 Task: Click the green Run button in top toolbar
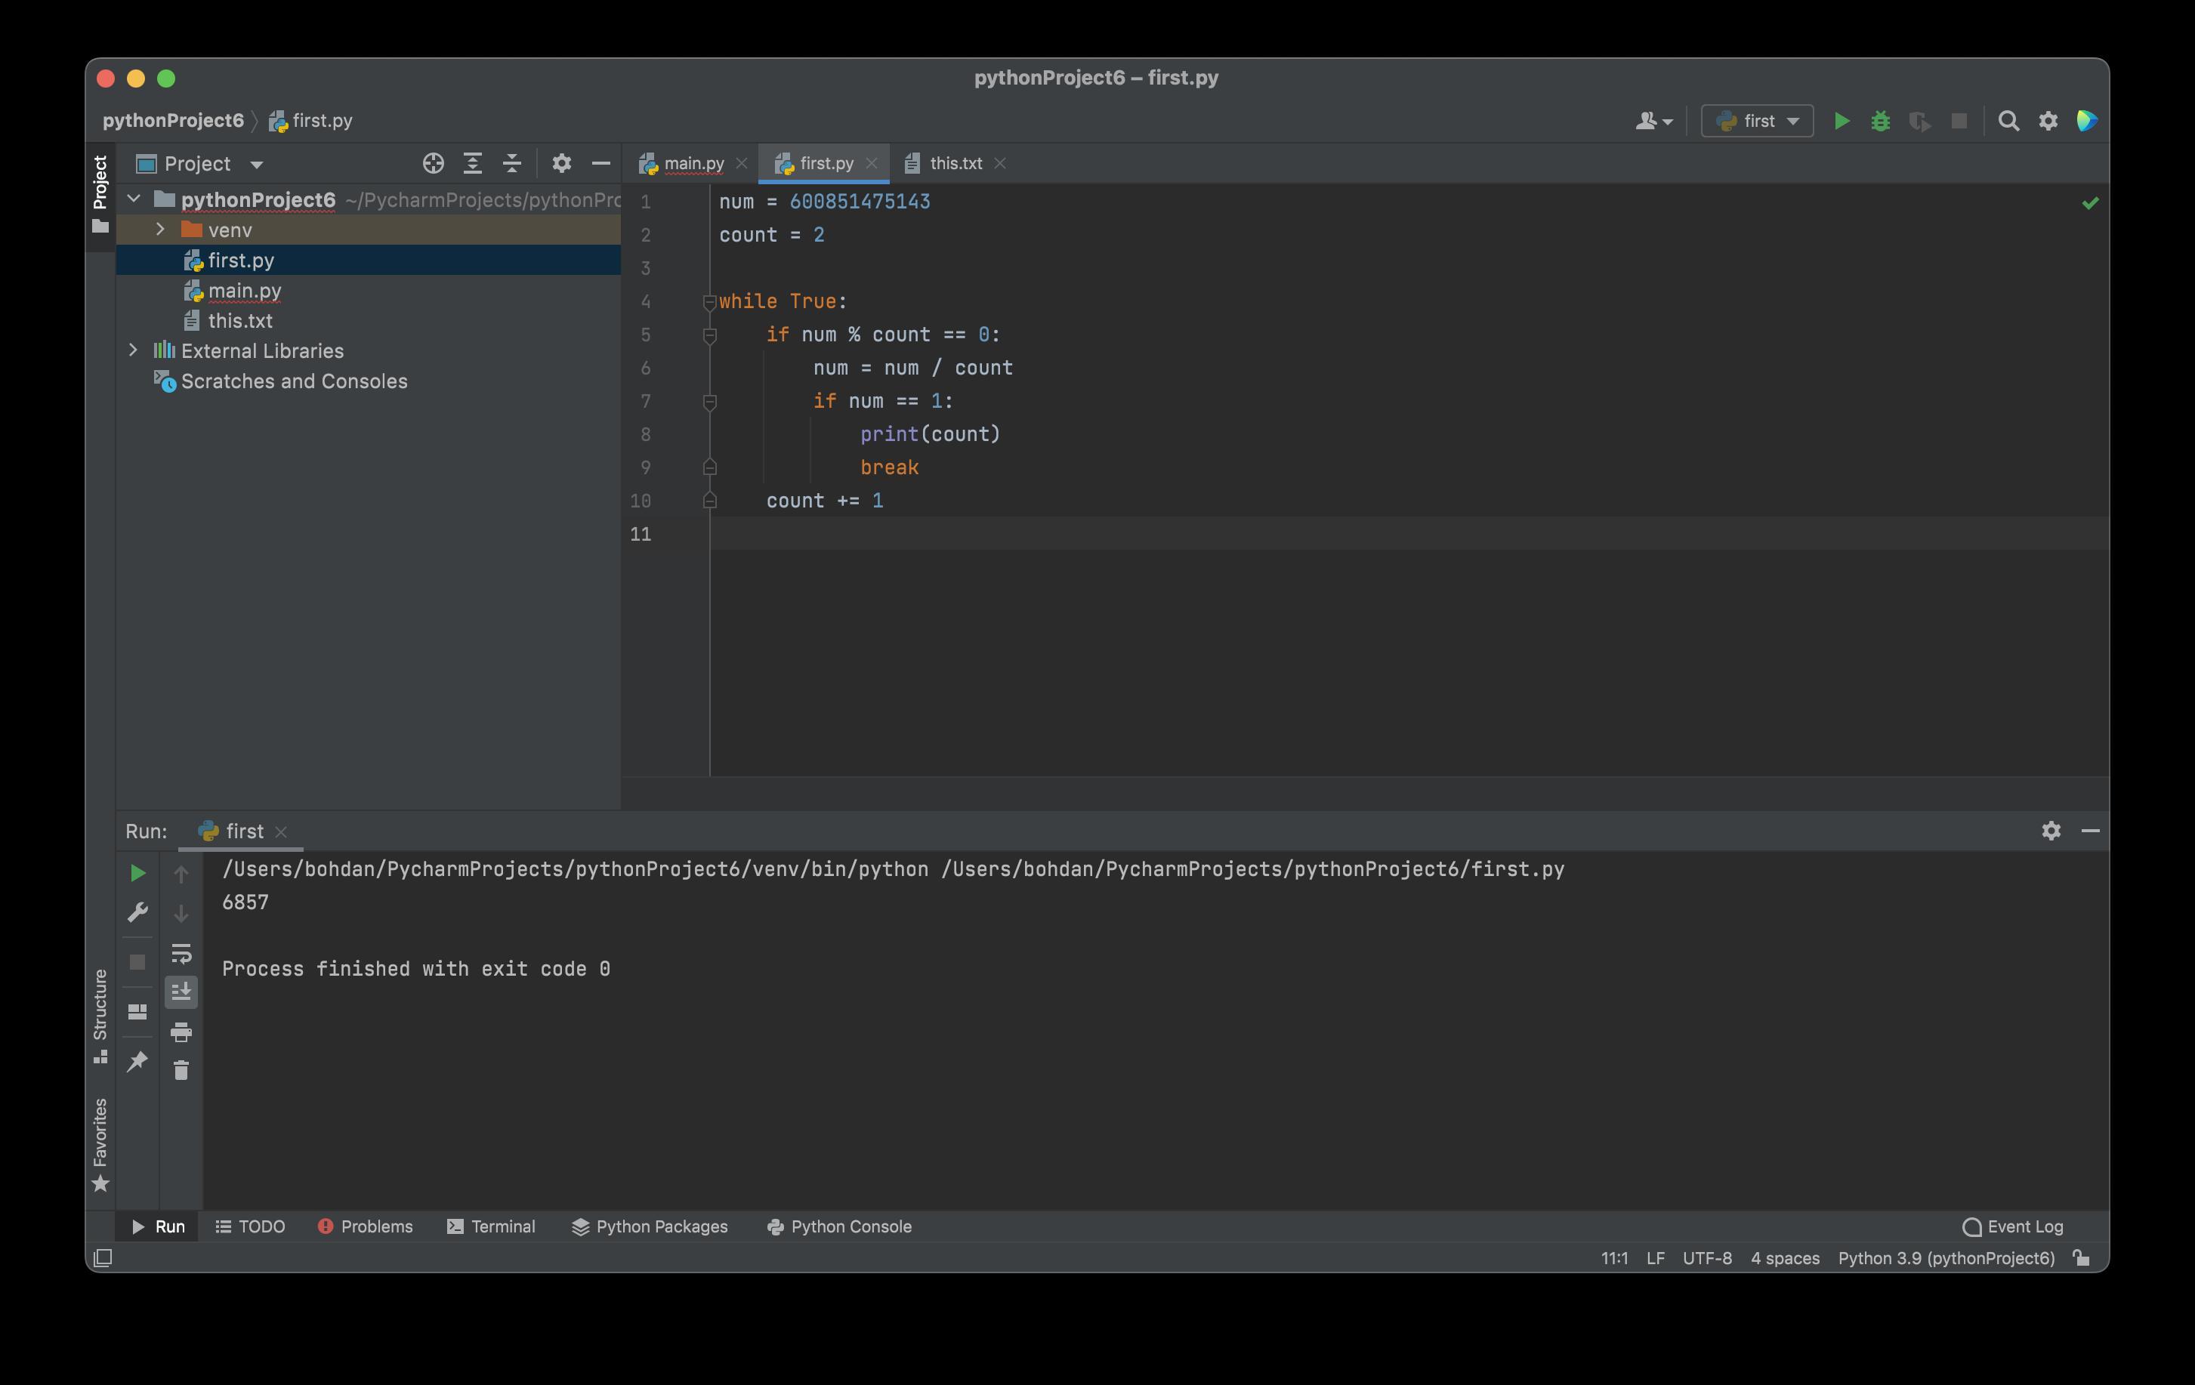(1842, 121)
